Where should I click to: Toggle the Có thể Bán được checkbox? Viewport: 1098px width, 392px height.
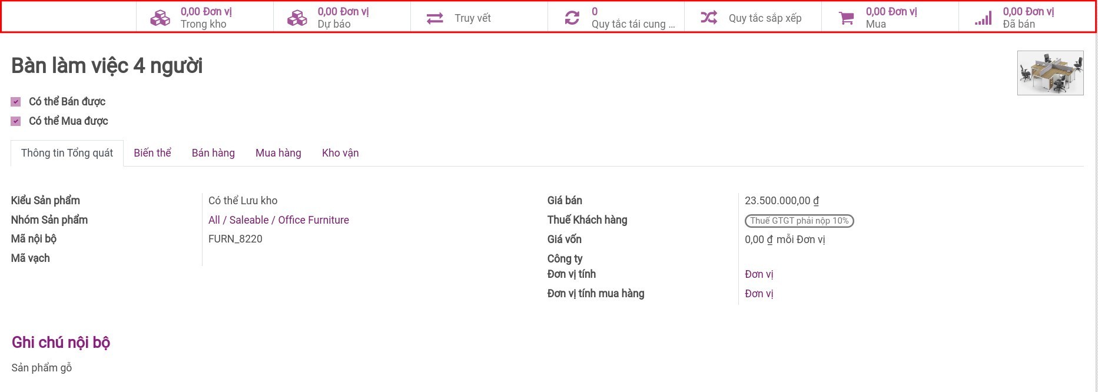(x=16, y=102)
